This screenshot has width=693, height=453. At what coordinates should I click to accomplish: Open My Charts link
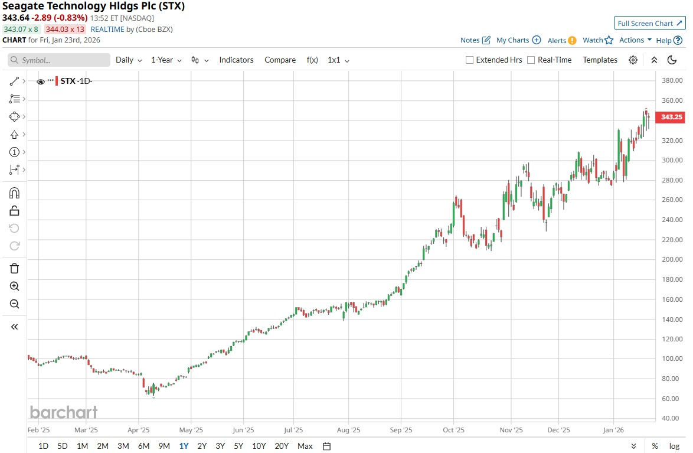[518, 40]
